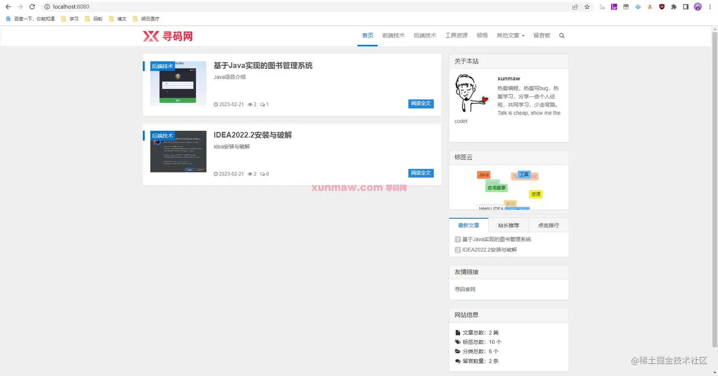Viewport: 718px width, 376px height.
Task: Click the eye view-count icon on the first article
Action: (x=250, y=104)
